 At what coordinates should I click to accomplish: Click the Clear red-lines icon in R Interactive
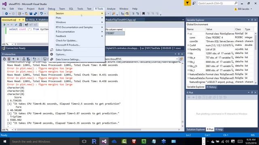(9, 59)
